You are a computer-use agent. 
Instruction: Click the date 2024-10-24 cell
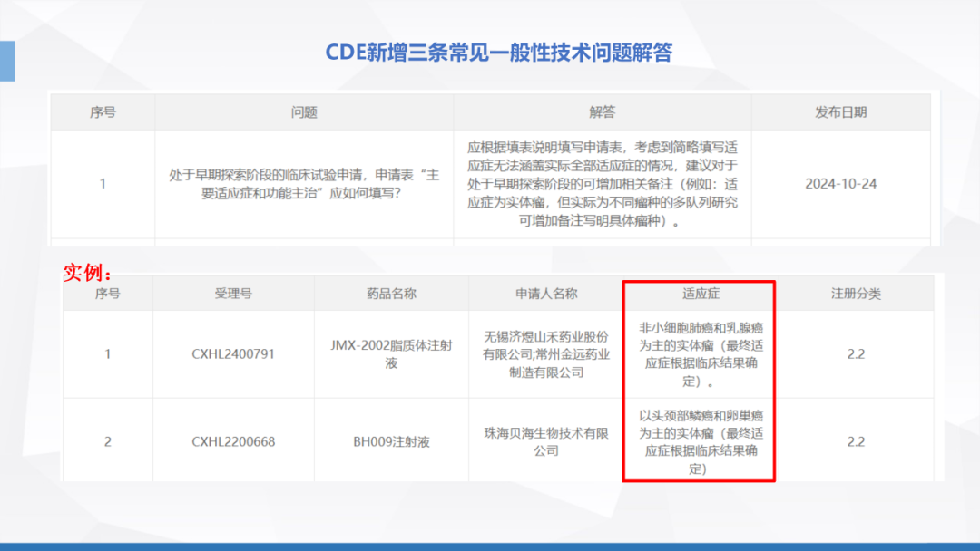(x=840, y=183)
